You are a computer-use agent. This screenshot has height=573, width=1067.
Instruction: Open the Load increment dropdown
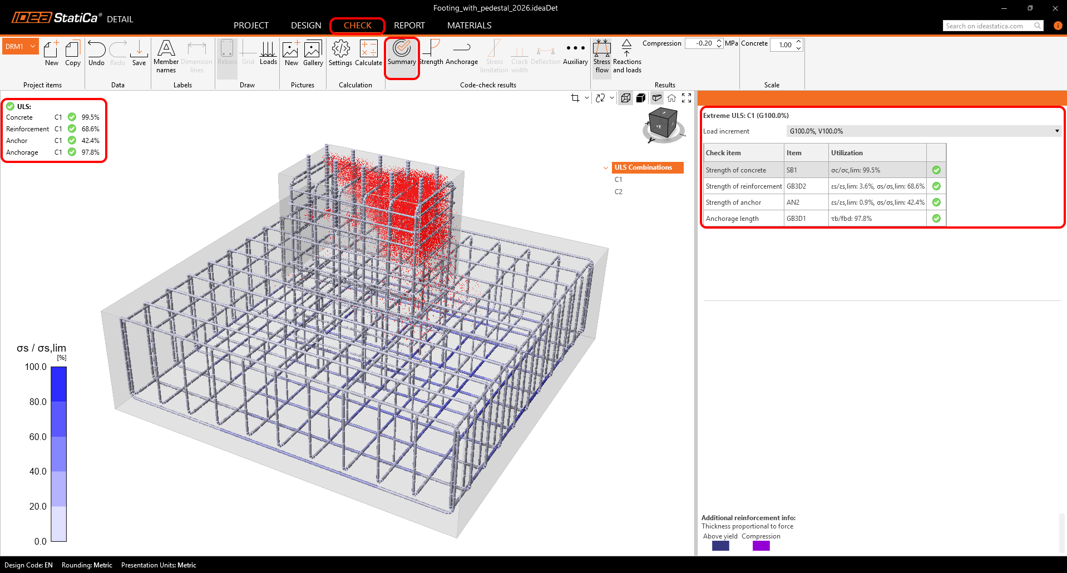923,131
